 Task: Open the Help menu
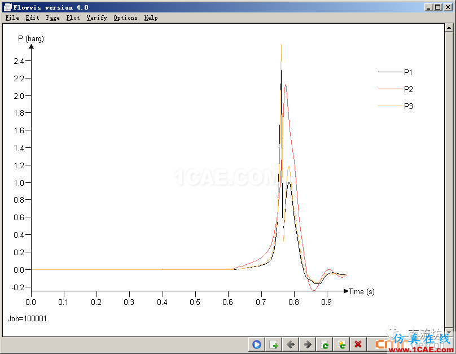click(151, 18)
